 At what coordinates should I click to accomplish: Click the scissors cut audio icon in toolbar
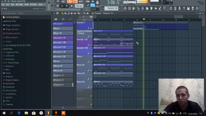click(x=175, y=9)
